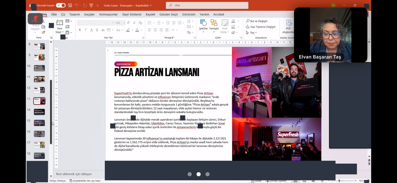Toggle bold K formatting button
Screen dimensions: 397x183
(x=80, y=30)
